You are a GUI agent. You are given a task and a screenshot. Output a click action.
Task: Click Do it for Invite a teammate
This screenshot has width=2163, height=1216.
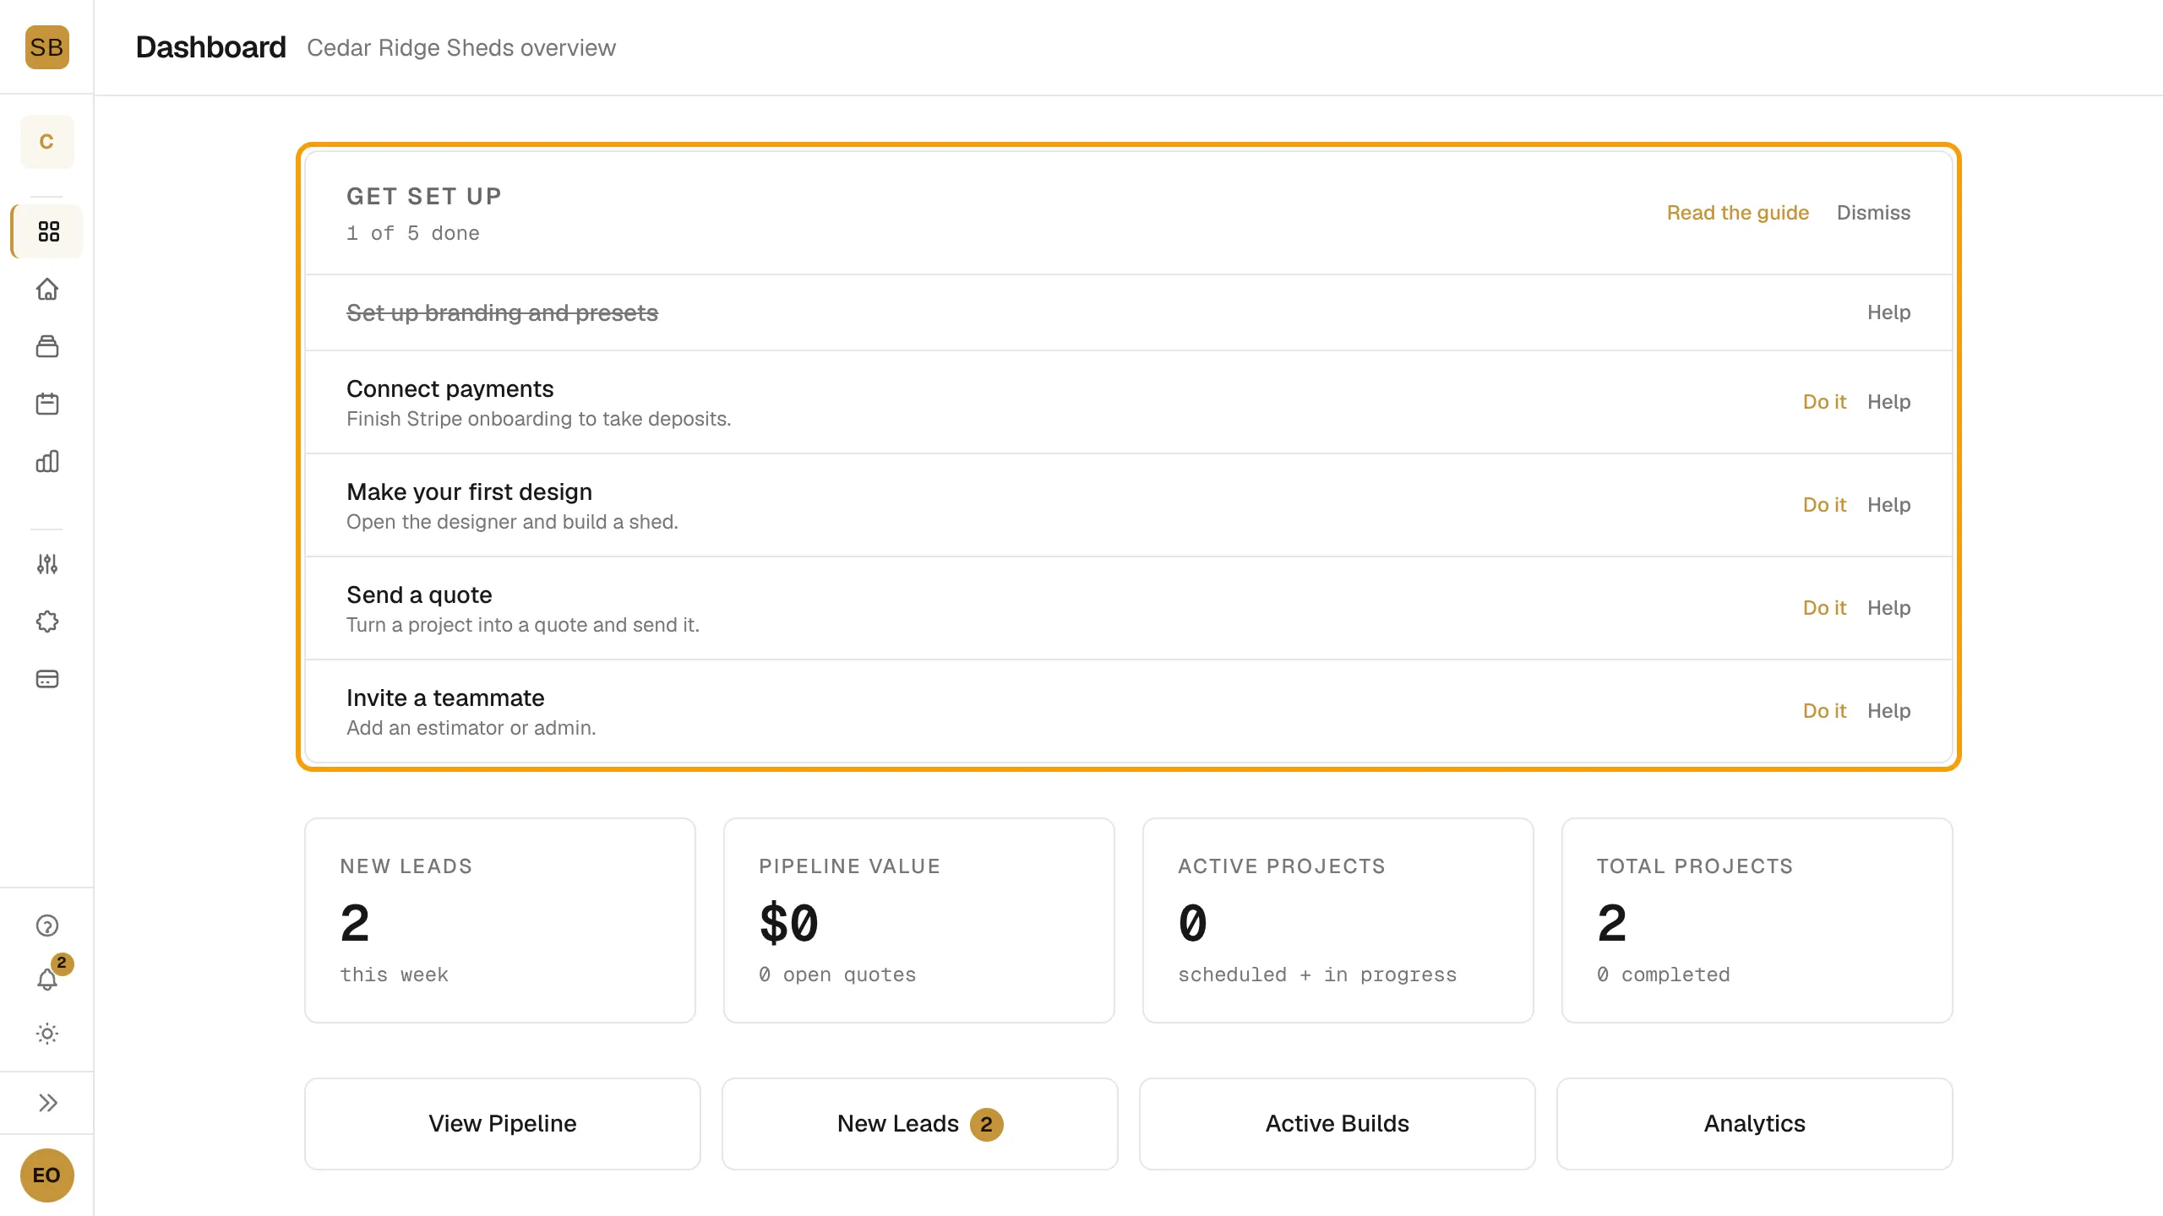pos(1824,711)
